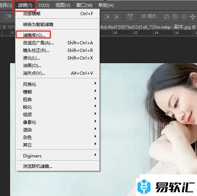
Task: Expand the 杂色 submenu
Action: 58,137
